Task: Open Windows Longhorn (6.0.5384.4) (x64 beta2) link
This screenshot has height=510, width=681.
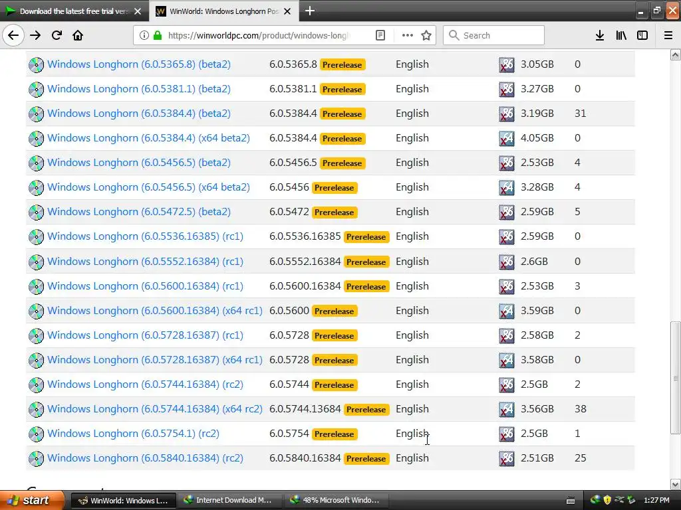Action: pos(148,138)
